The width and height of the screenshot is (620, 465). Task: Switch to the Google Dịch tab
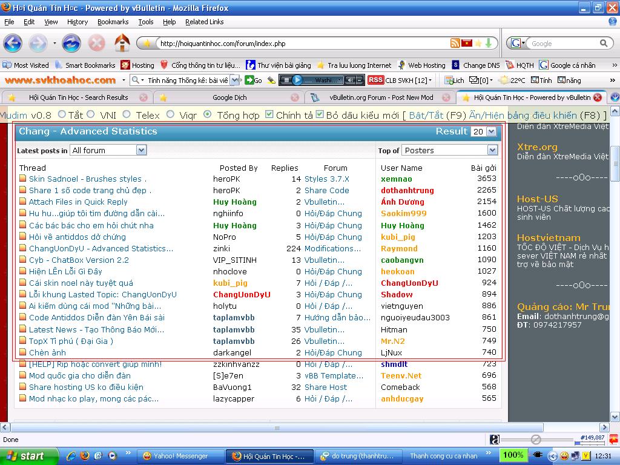(x=228, y=97)
